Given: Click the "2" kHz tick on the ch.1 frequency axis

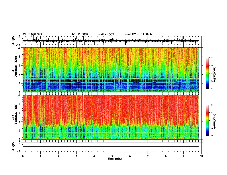Looking at the screenshot, I should click(x=20, y=83).
